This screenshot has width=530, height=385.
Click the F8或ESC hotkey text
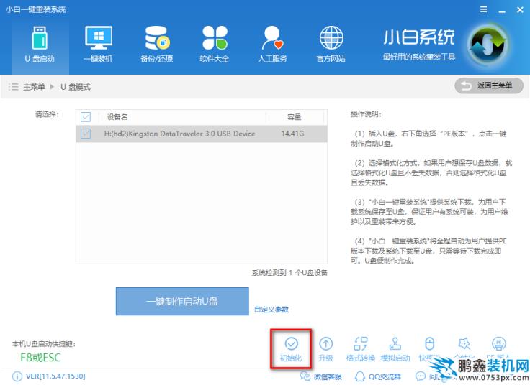click(40, 358)
